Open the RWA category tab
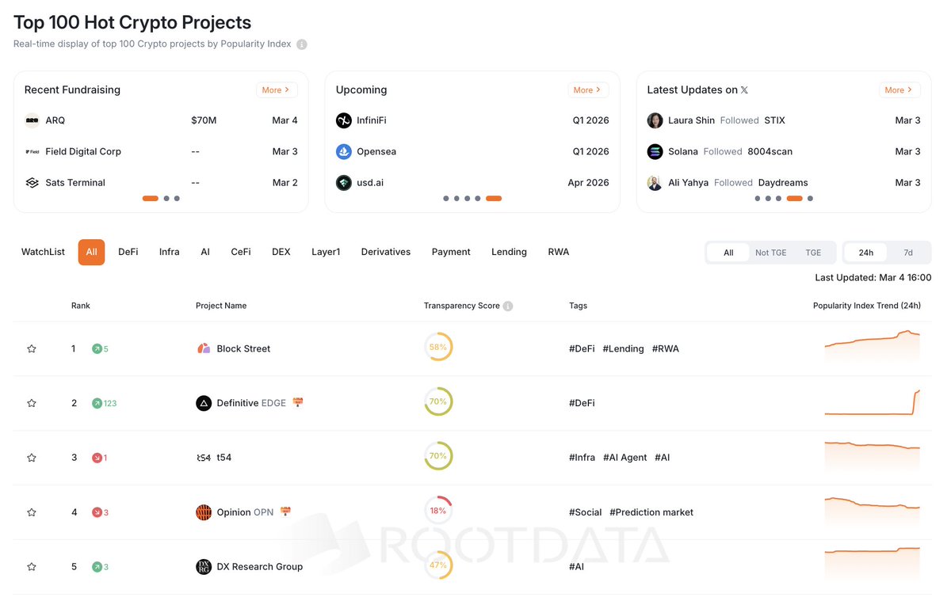Screen dimensions: 951x601 [559, 252]
